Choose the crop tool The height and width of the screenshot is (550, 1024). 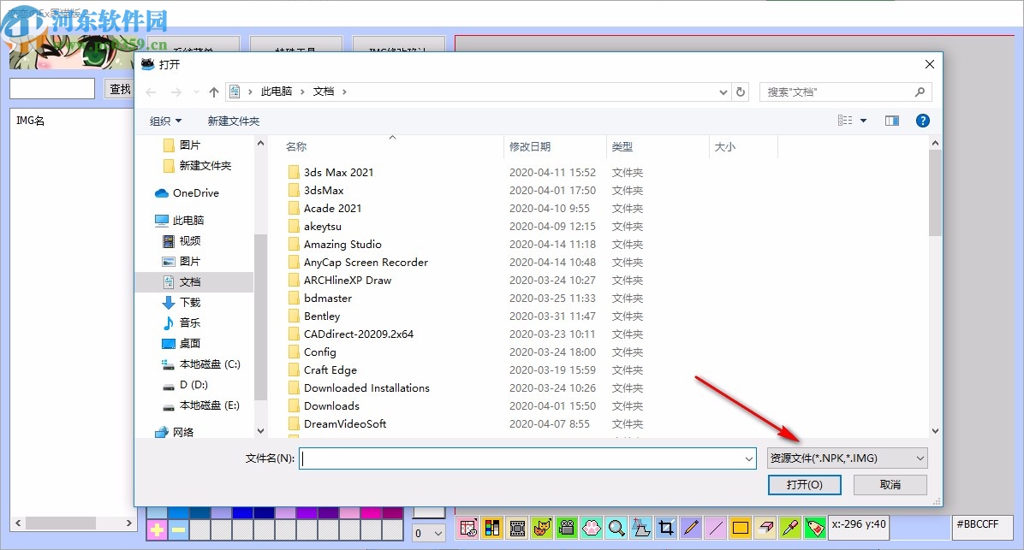coord(665,527)
